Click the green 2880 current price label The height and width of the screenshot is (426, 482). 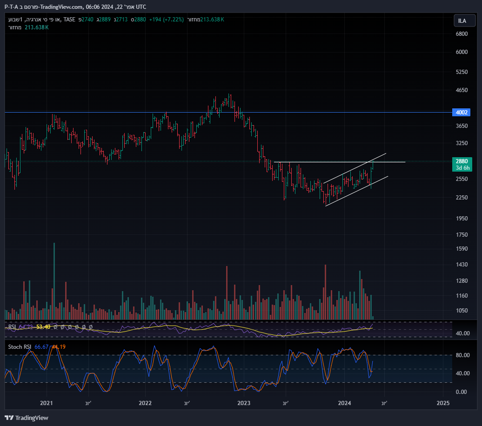pos(462,161)
